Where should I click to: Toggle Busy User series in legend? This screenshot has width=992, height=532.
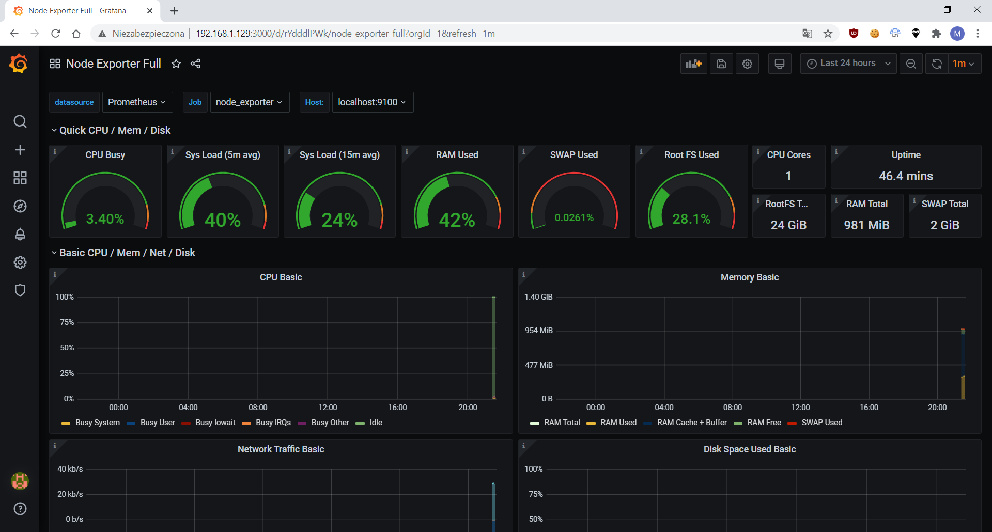point(158,423)
